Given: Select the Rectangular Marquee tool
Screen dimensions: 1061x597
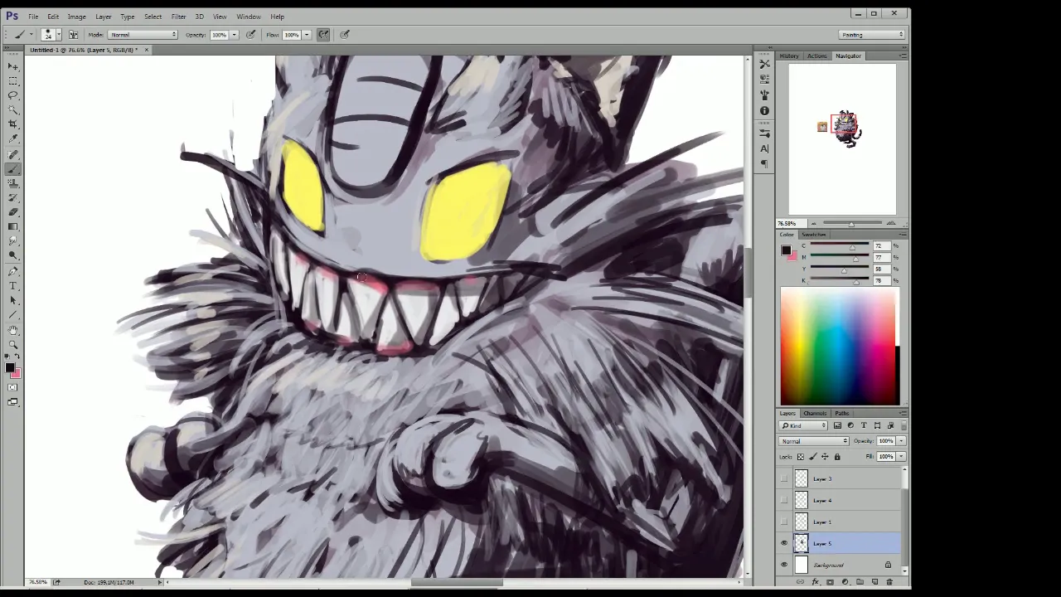Looking at the screenshot, I should click(12, 80).
